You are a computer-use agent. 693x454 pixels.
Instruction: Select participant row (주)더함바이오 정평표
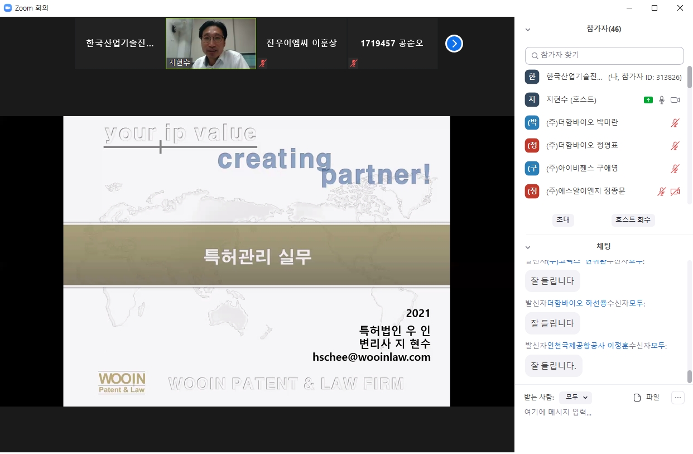point(604,146)
